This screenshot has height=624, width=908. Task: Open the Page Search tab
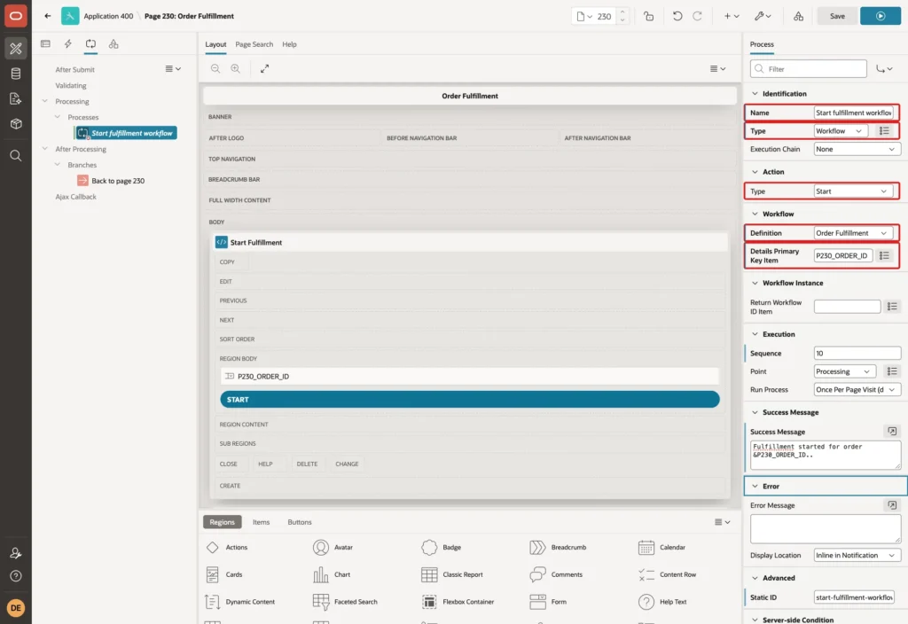coord(254,44)
